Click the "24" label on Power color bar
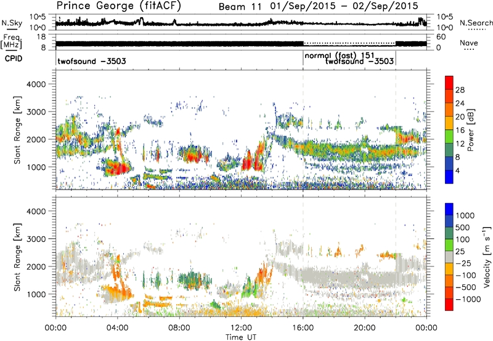This screenshot has width=493, height=341. pyautogui.click(x=460, y=103)
